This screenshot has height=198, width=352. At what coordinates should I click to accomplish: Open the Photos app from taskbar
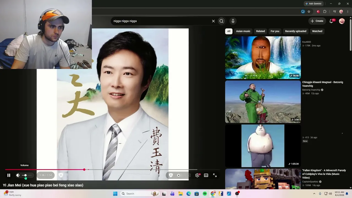(x=229, y=194)
